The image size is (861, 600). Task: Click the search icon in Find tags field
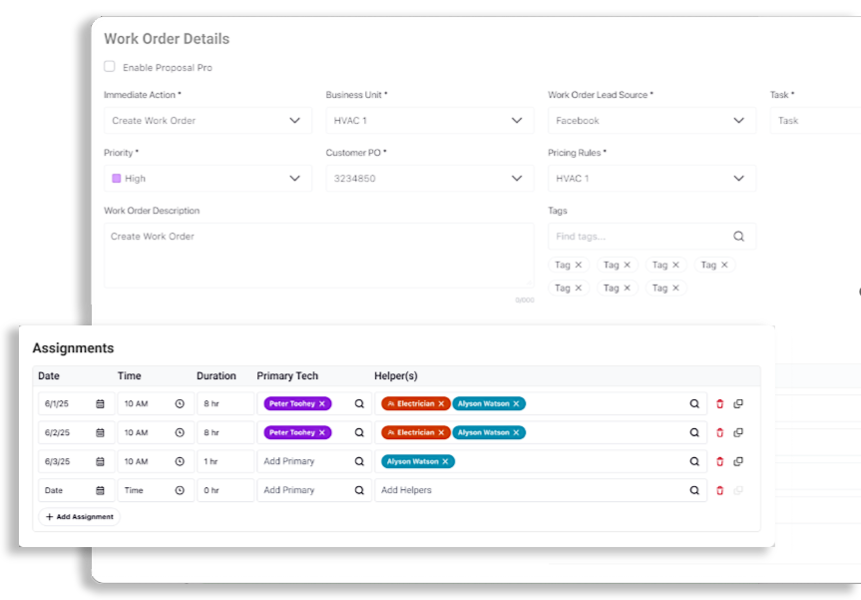pyautogui.click(x=739, y=237)
